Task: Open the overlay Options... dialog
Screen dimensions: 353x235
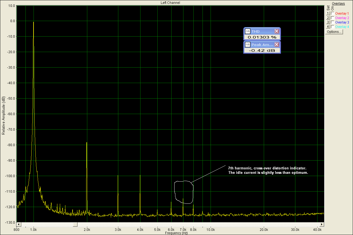Action: pos(334,32)
